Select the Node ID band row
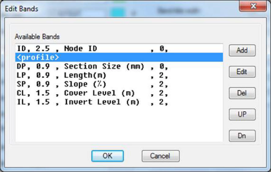This screenshot has height=172, width=271. 92,49
